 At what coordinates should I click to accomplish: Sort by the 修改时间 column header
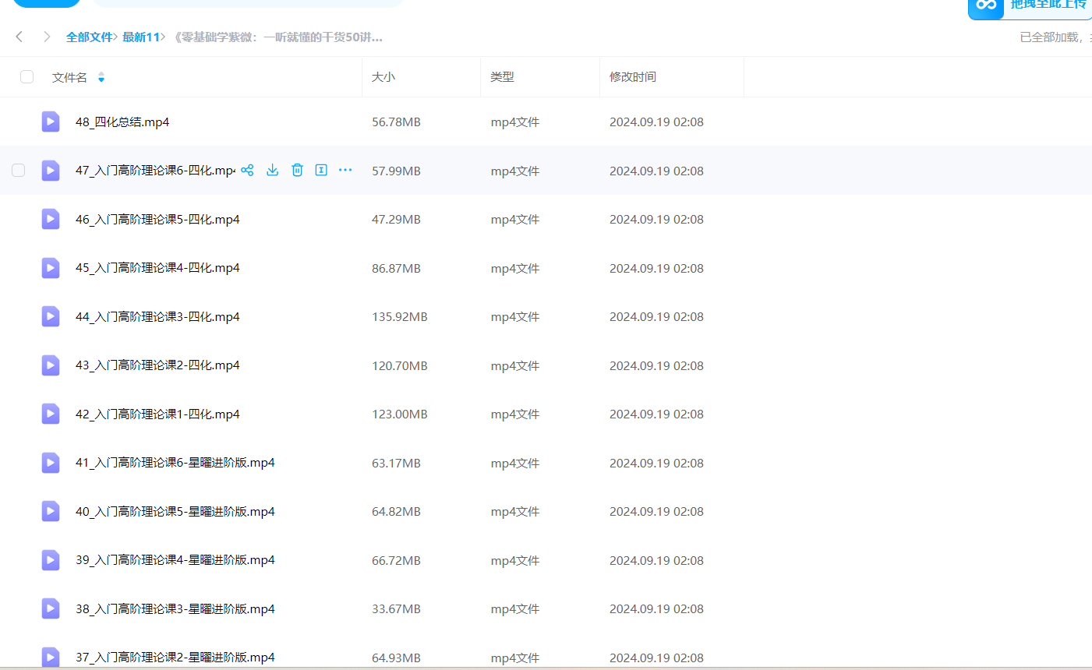[x=633, y=77]
